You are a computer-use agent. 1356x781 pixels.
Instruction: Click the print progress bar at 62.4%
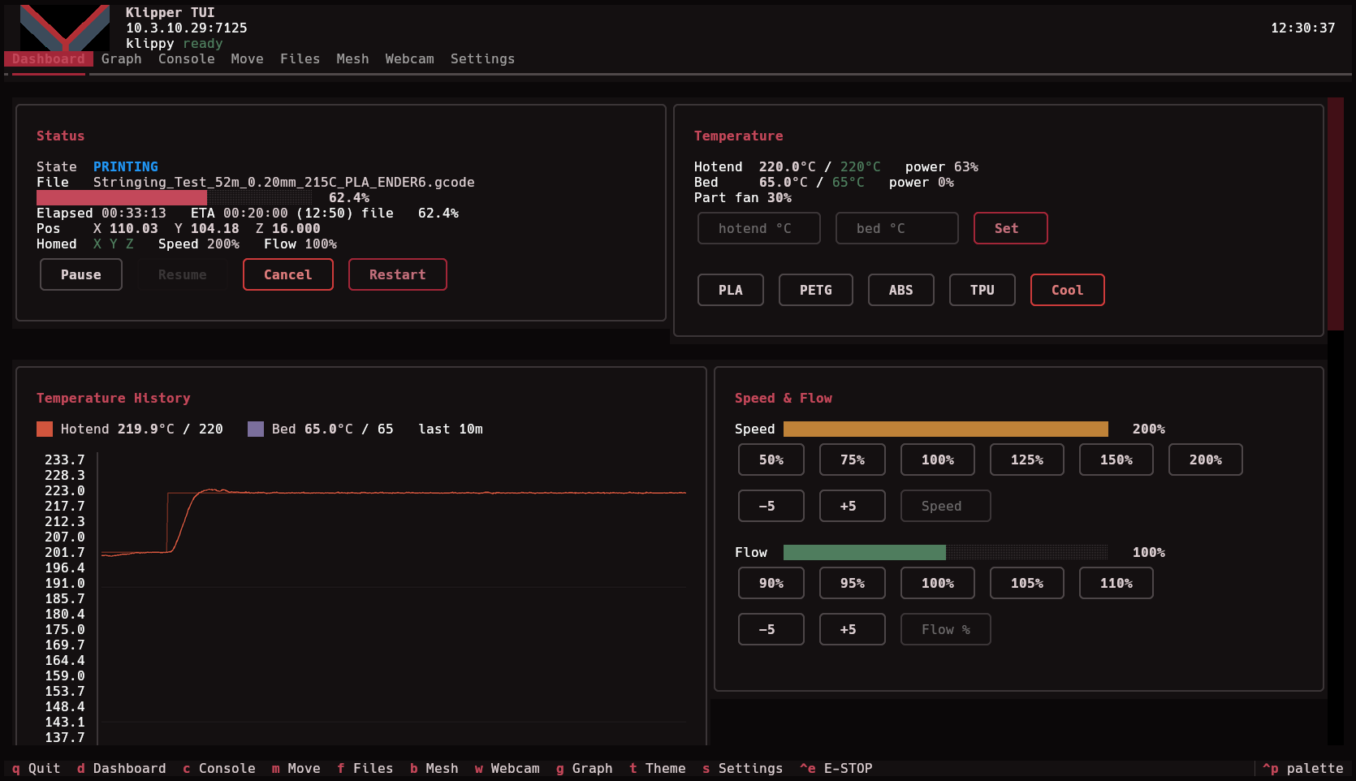175,197
